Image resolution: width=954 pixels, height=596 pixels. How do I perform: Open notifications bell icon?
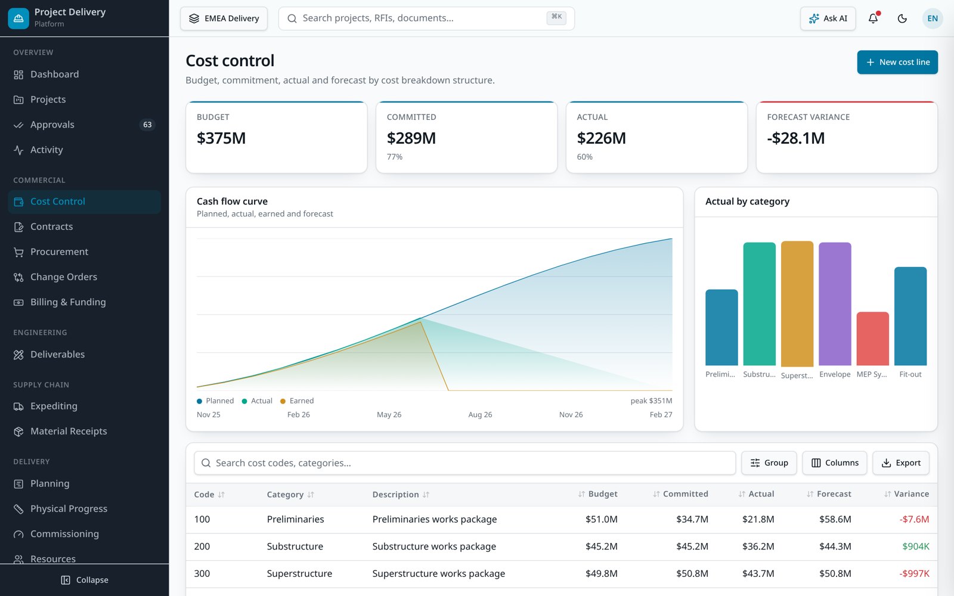point(873,18)
